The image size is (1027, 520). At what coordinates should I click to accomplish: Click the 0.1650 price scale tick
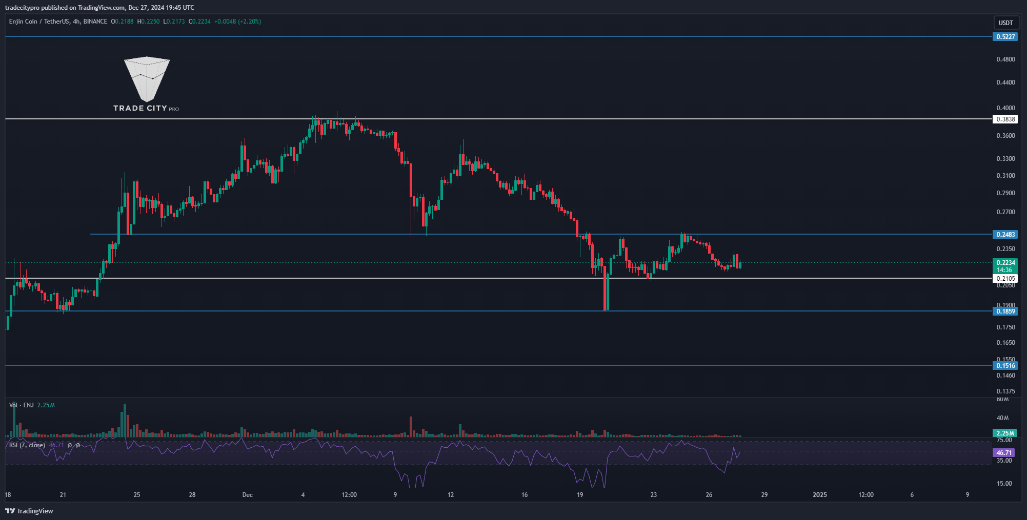[x=1005, y=343]
